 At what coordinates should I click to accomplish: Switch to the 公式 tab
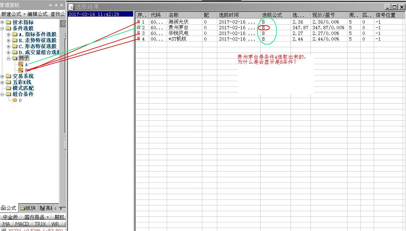tap(9, 208)
